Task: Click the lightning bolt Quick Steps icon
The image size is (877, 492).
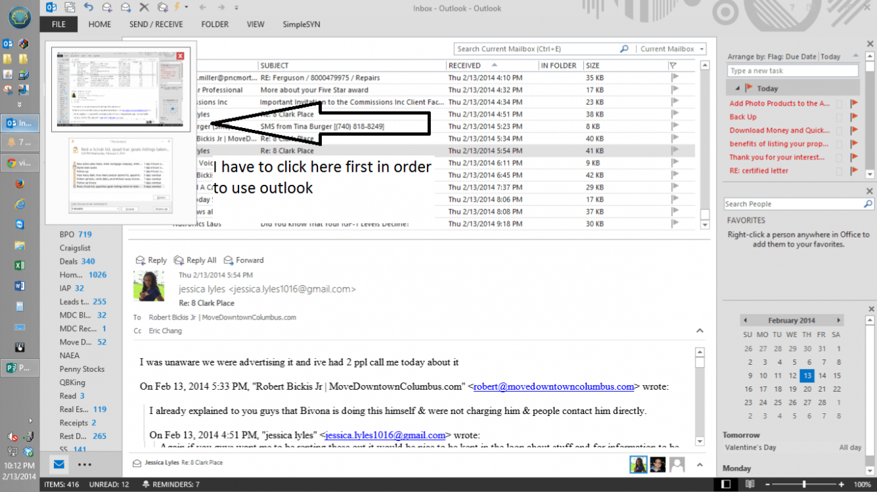Action: click(177, 7)
